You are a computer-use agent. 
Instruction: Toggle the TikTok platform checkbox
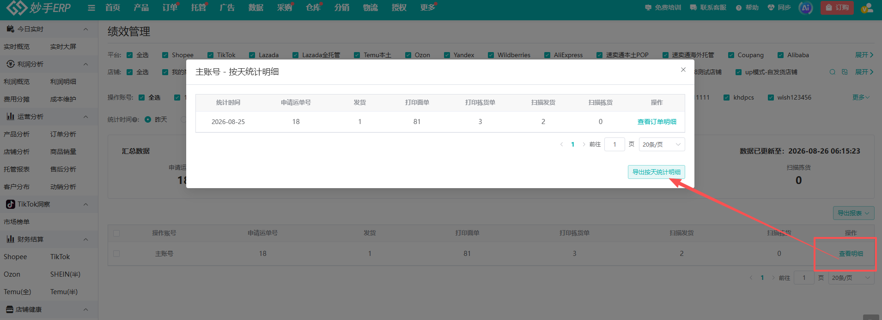point(210,55)
